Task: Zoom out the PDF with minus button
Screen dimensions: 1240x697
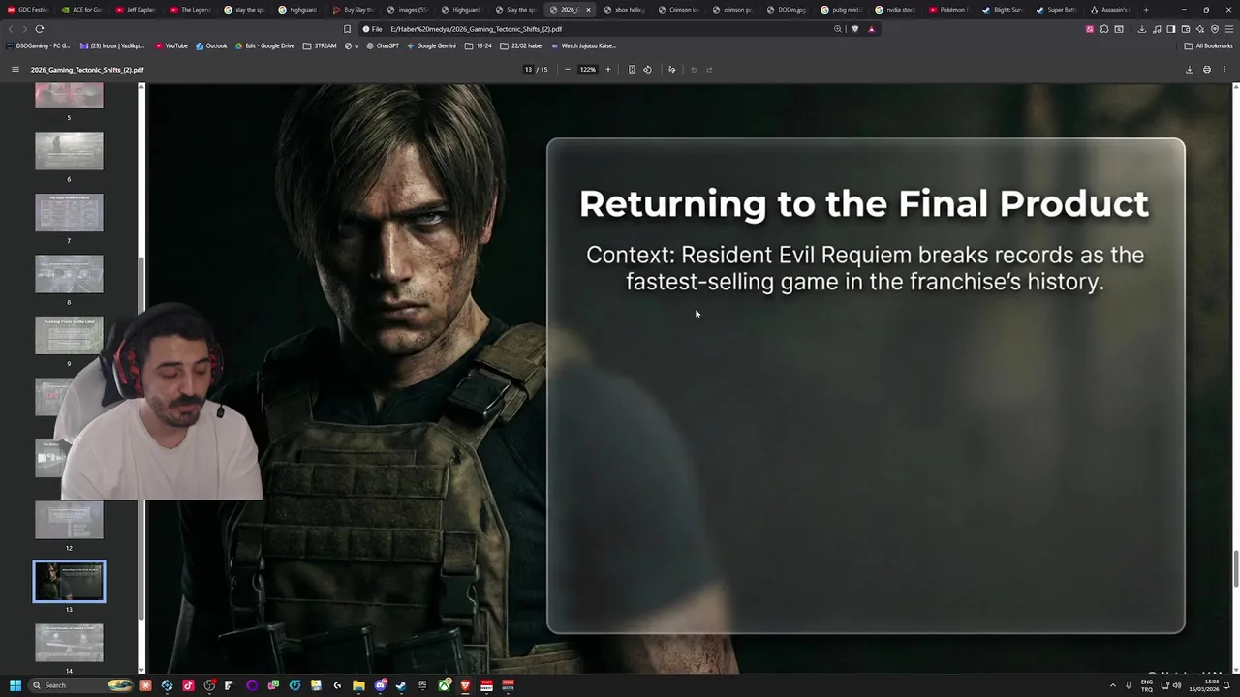Action: pos(568,70)
